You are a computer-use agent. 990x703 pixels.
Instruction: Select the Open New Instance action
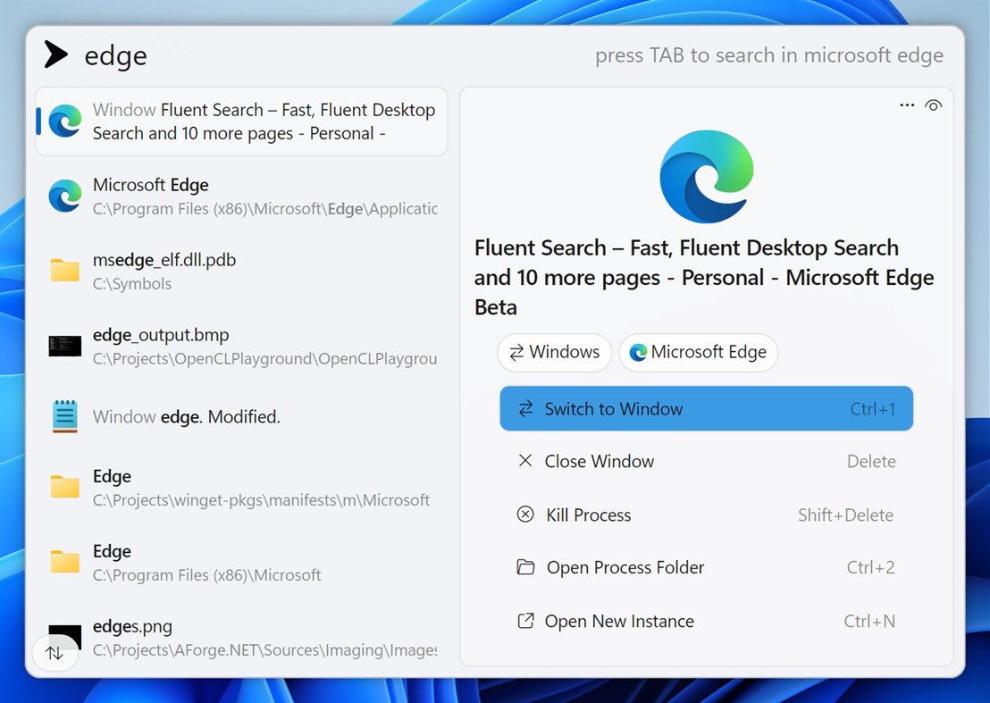click(x=619, y=621)
